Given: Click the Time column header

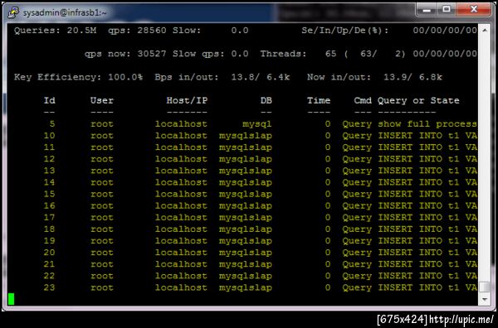Looking at the screenshot, I should (x=319, y=100).
